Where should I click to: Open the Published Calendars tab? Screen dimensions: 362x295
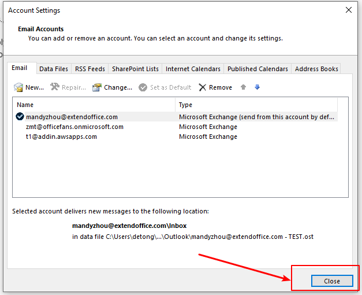tap(257, 69)
